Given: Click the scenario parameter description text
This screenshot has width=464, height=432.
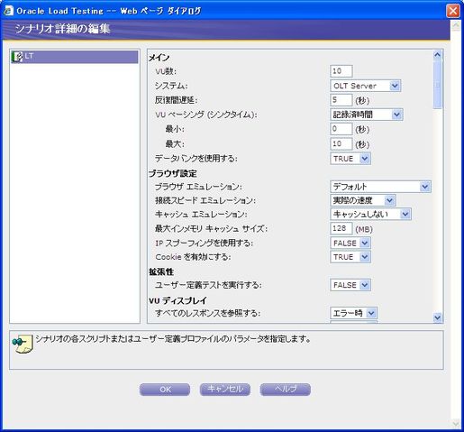Looking at the screenshot, I should click(173, 339).
